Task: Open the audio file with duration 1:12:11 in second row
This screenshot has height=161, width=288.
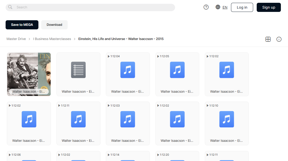Action: (78, 123)
